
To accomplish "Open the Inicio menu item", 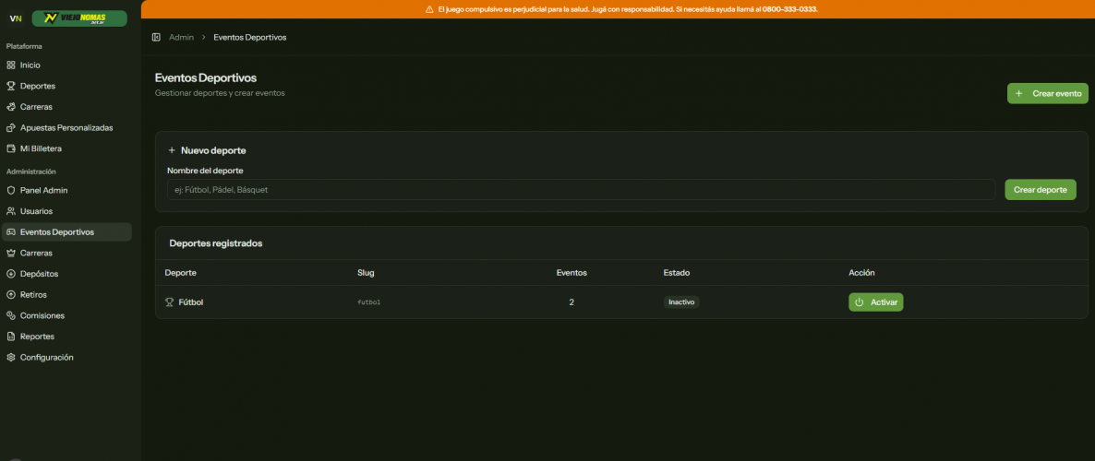I will coord(66,65).
